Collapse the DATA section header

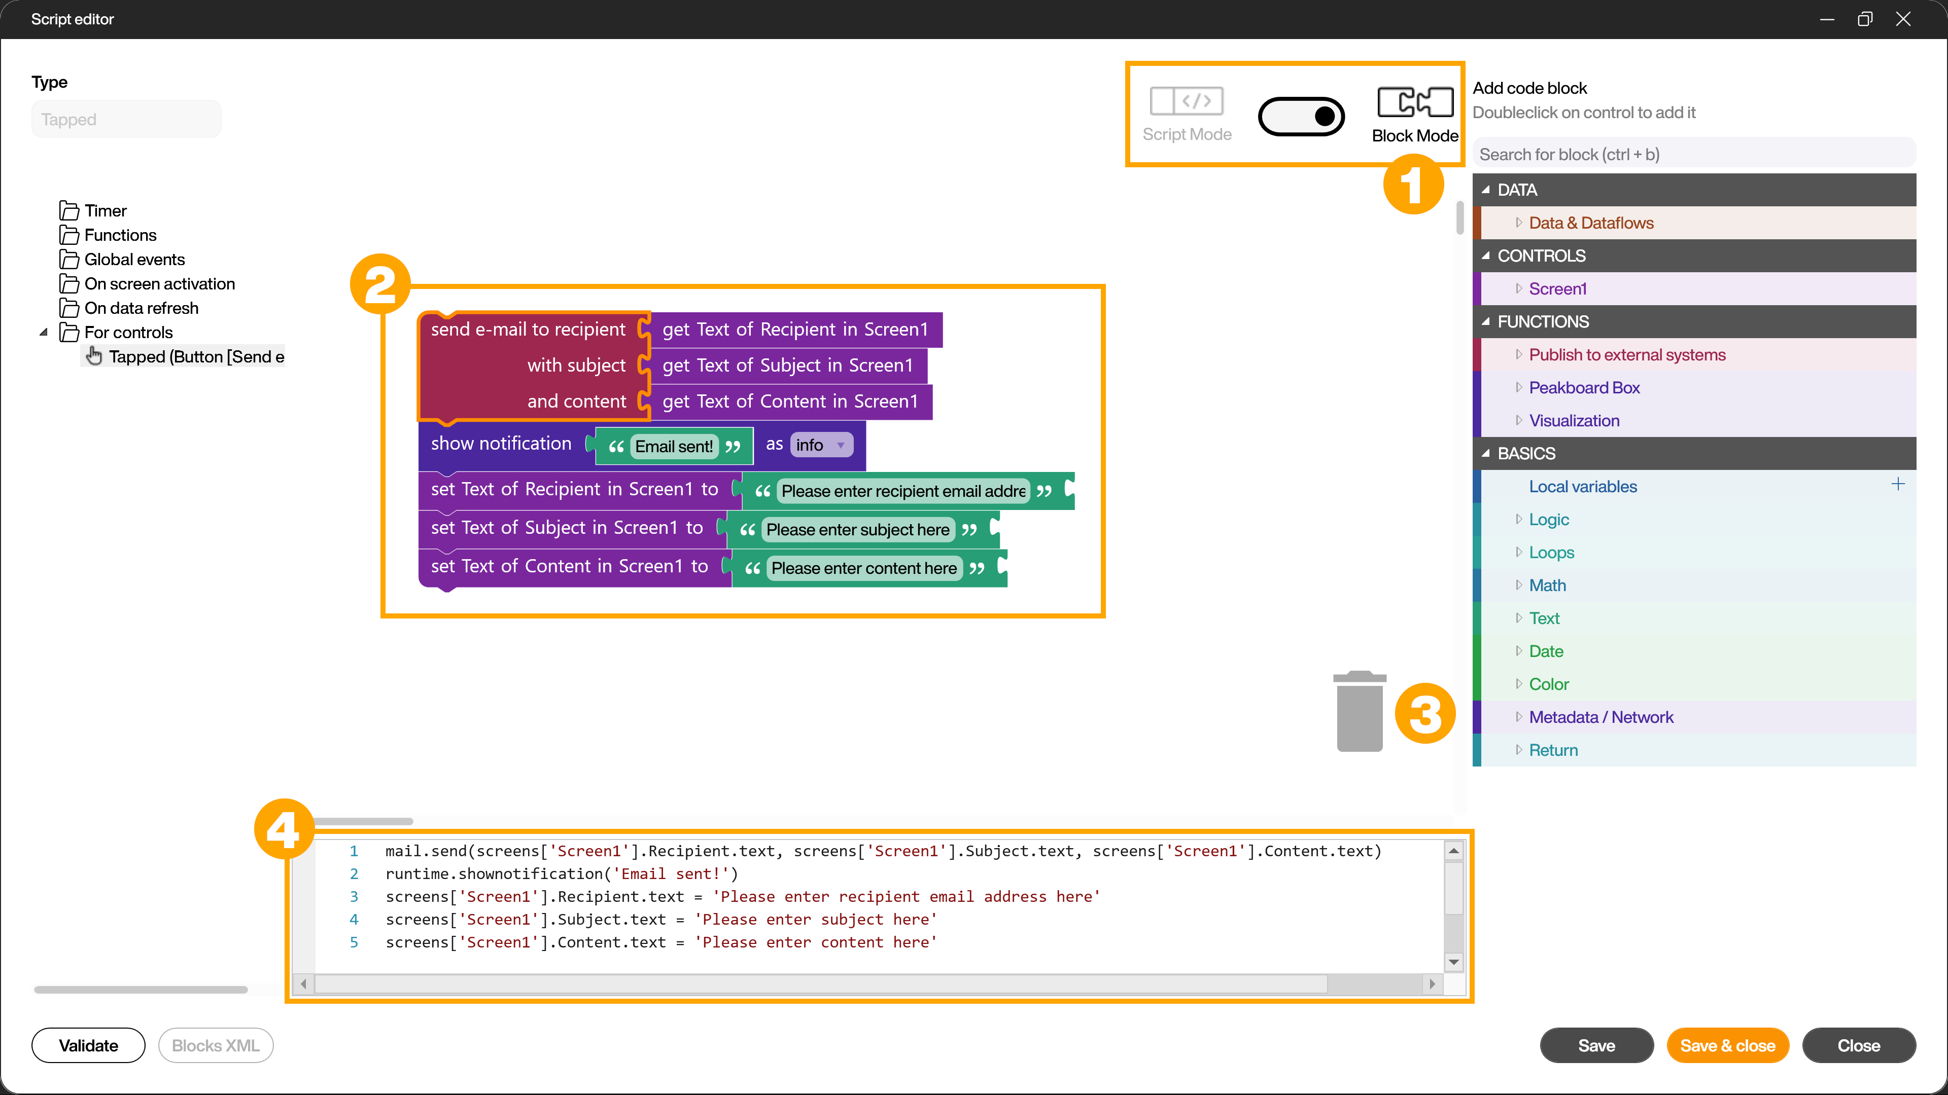[1694, 190]
